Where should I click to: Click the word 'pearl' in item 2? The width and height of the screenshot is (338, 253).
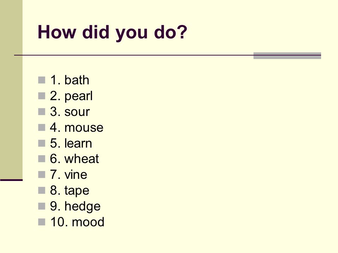(x=79, y=96)
